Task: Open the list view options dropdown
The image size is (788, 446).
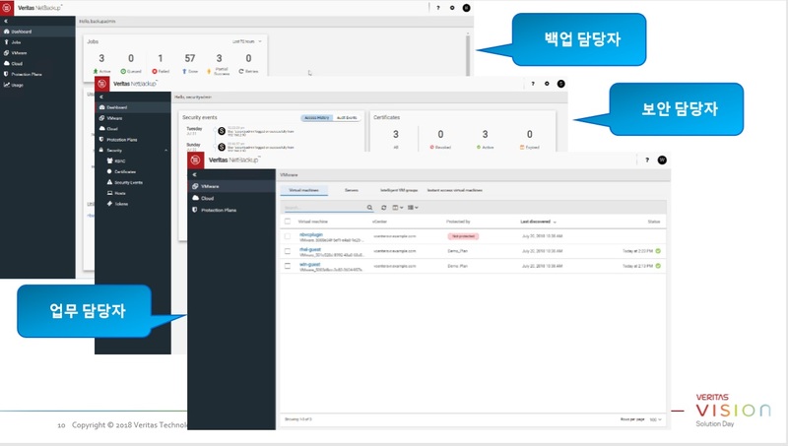Action: click(x=413, y=208)
